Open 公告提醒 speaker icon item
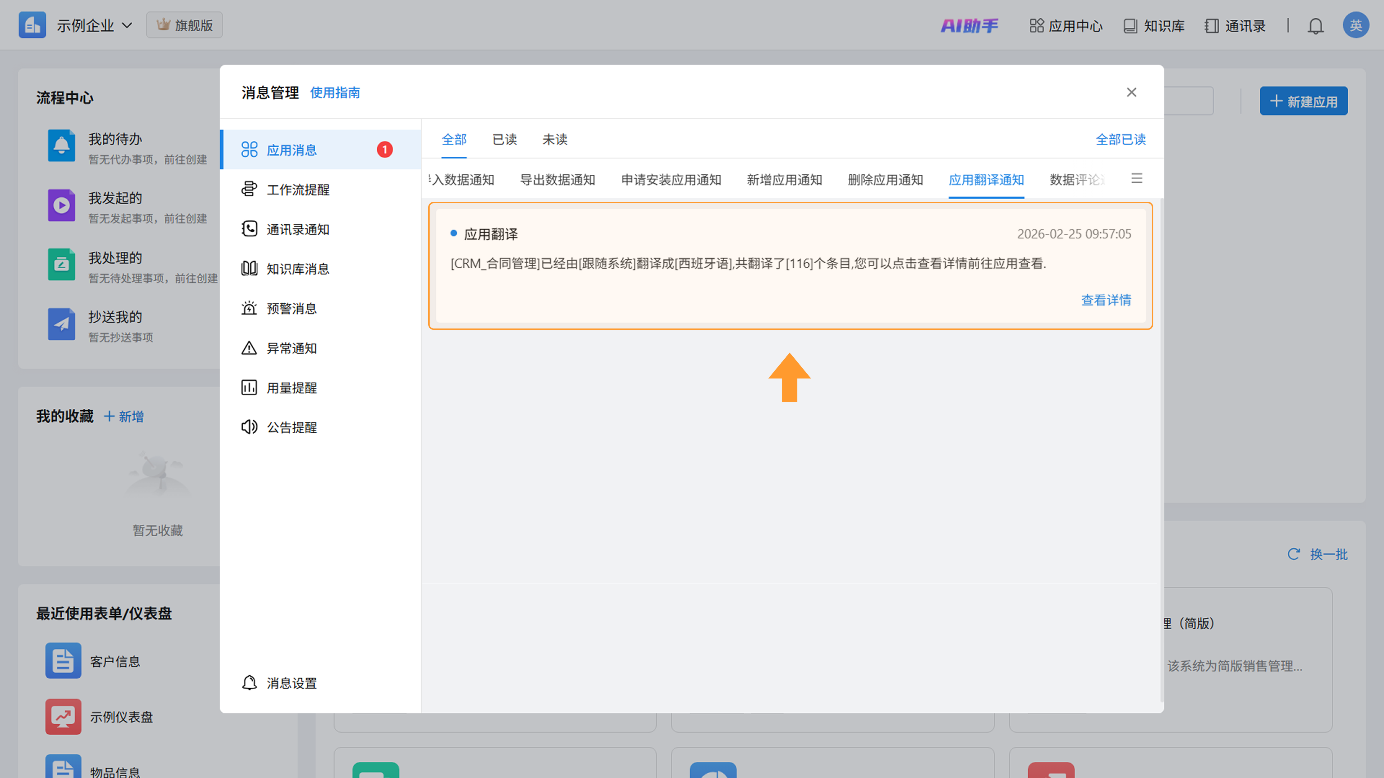The width and height of the screenshot is (1384, 778). click(x=291, y=428)
